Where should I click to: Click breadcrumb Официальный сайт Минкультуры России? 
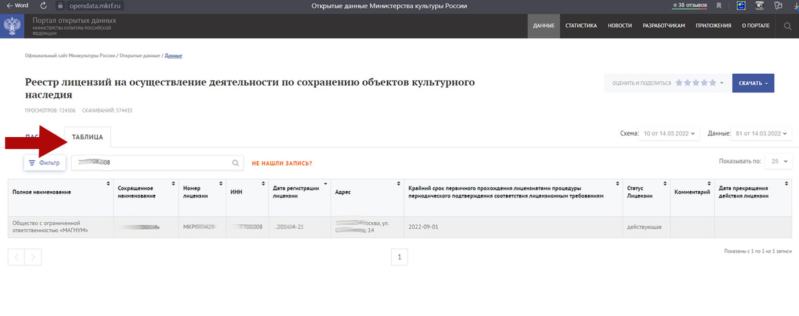[70, 55]
